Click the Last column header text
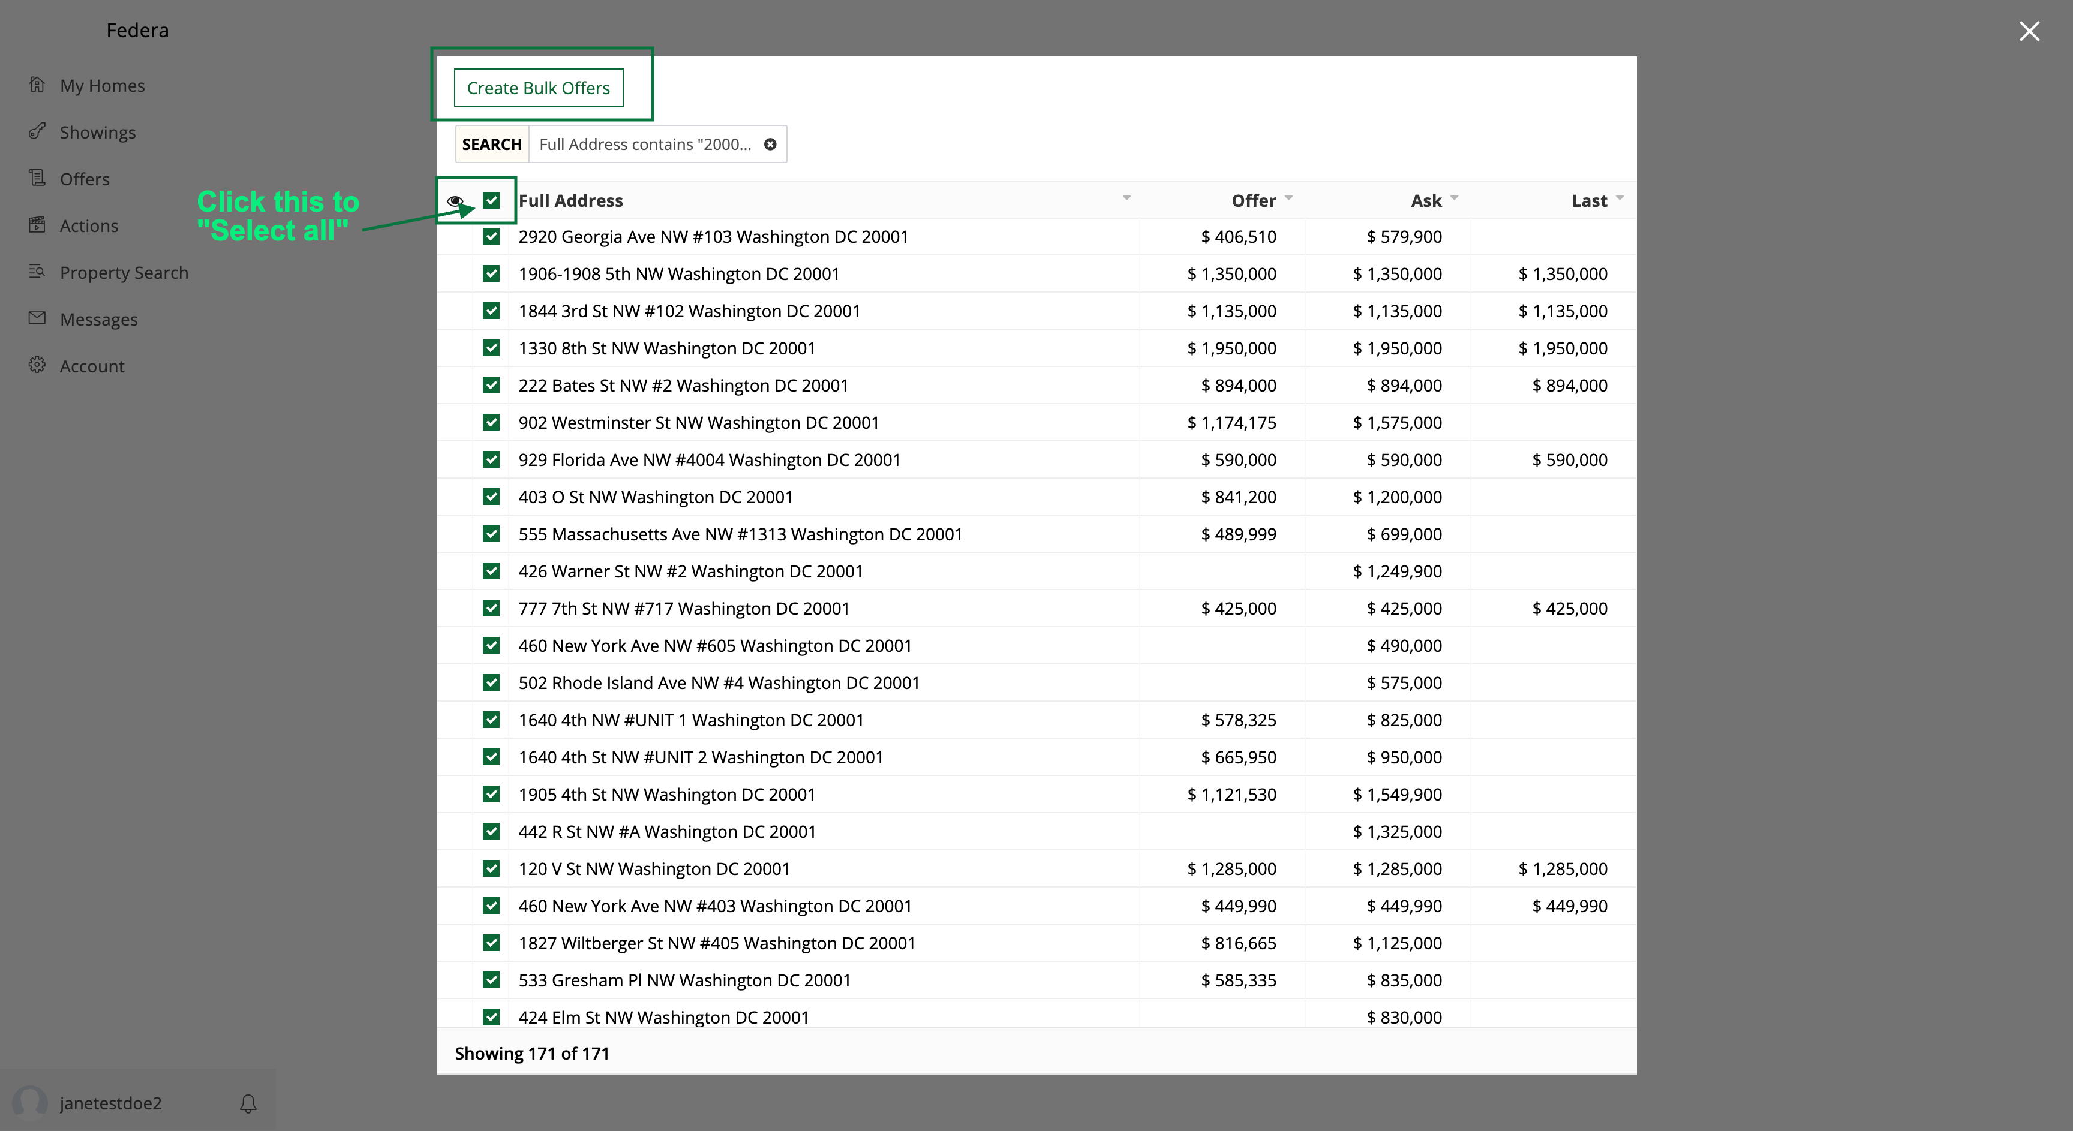This screenshot has width=2073, height=1131. 1590,200
